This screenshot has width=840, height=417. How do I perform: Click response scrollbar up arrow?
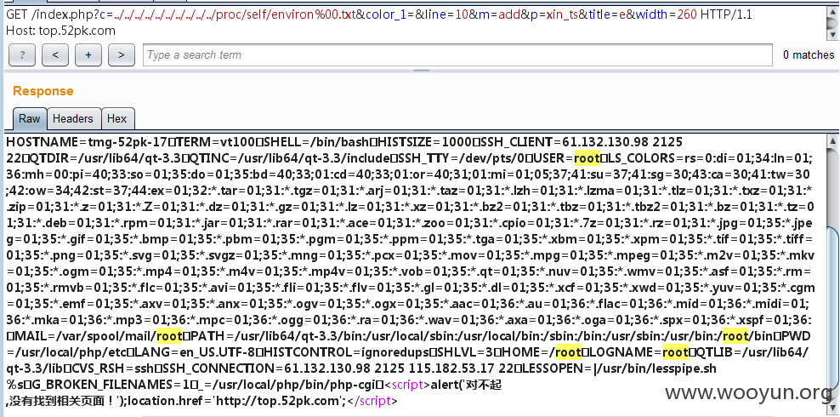coord(833,141)
